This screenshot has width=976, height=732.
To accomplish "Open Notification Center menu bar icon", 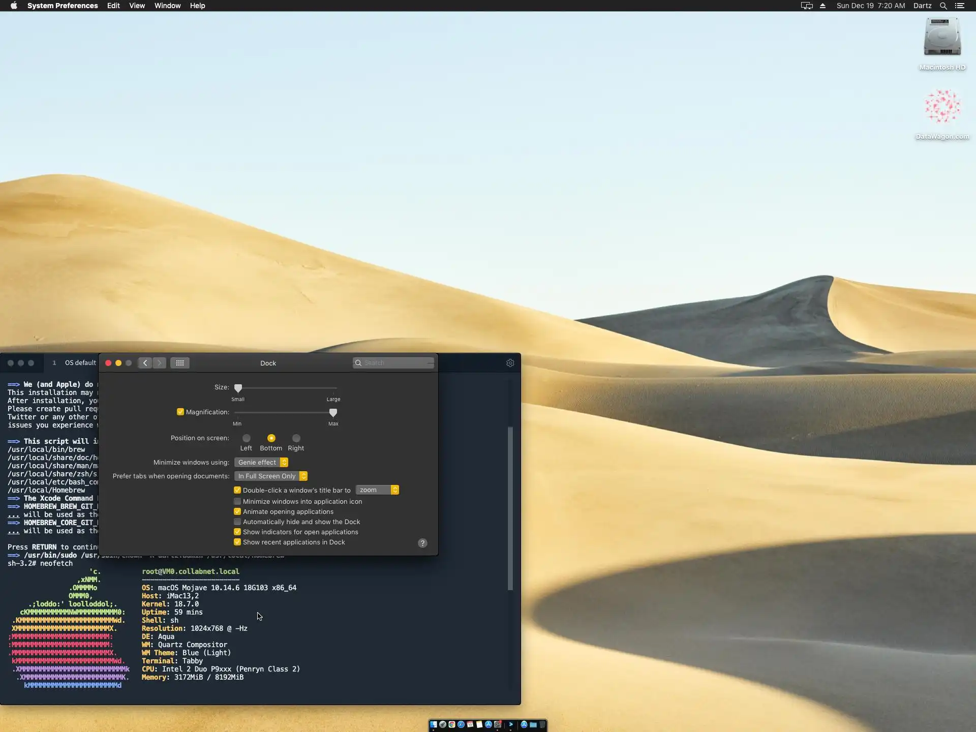I will pos(960,6).
